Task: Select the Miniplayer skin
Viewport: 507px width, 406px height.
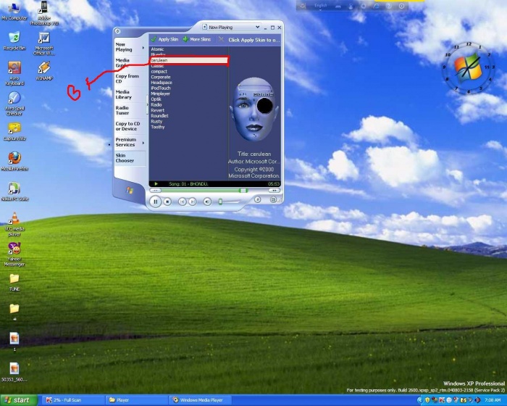Action: (160, 94)
